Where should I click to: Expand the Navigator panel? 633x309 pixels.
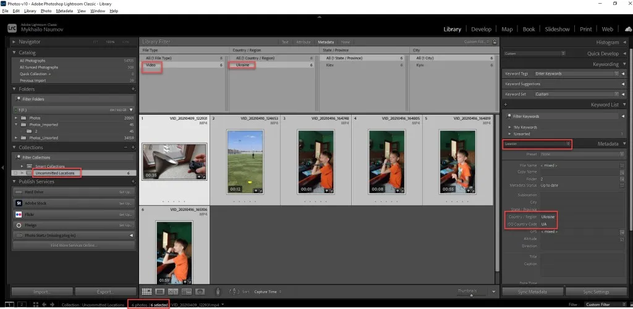[x=15, y=42]
